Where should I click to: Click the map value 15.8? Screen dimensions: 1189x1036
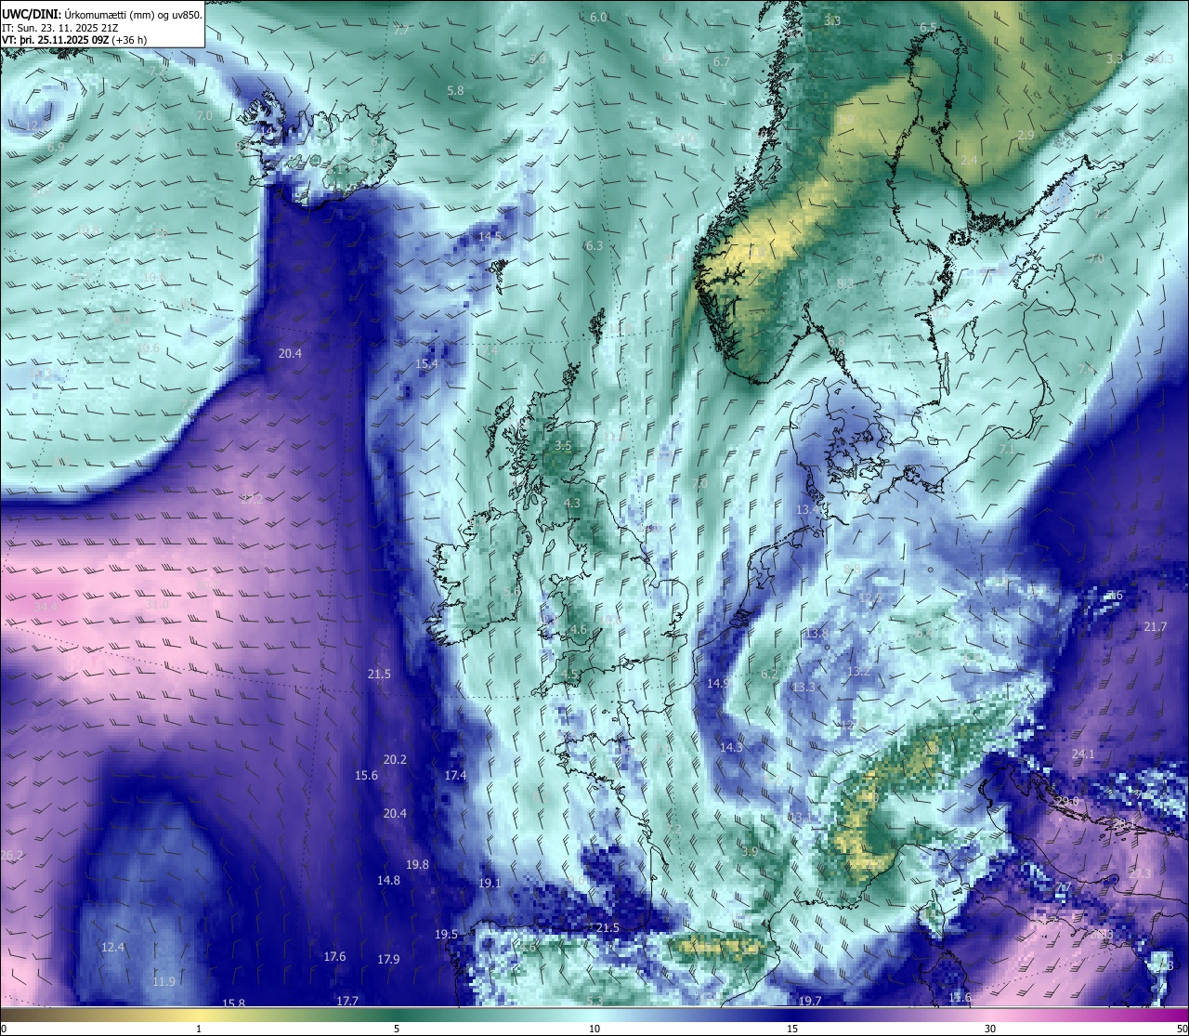(x=234, y=1003)
